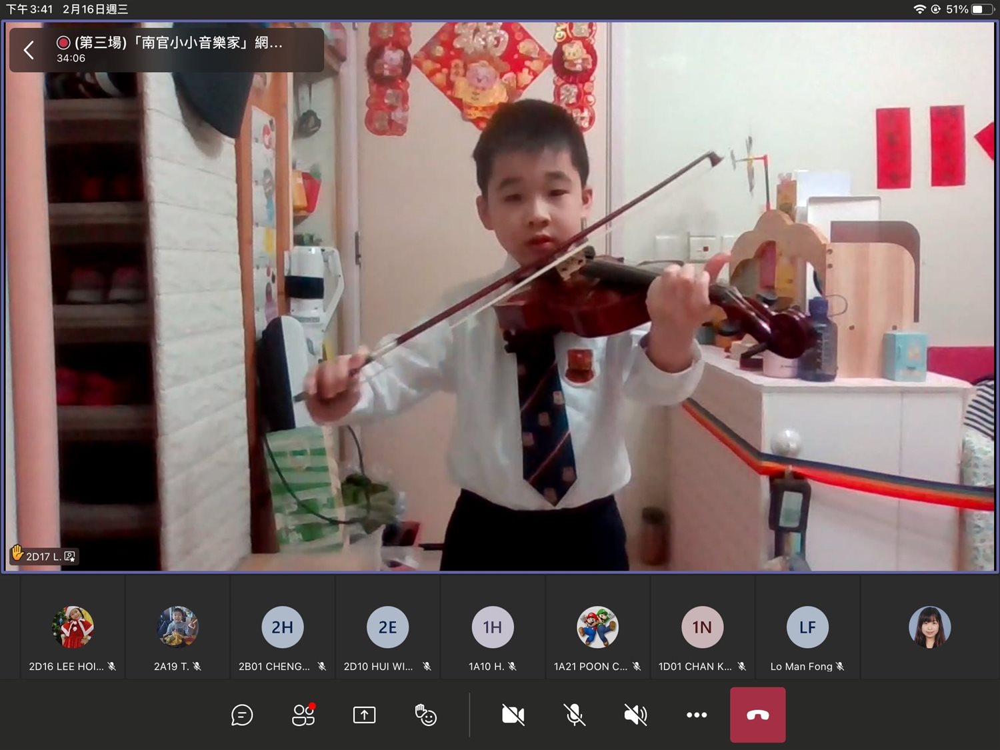Show the participants list
Viewport: 1000px width, 750px height.
303,715
